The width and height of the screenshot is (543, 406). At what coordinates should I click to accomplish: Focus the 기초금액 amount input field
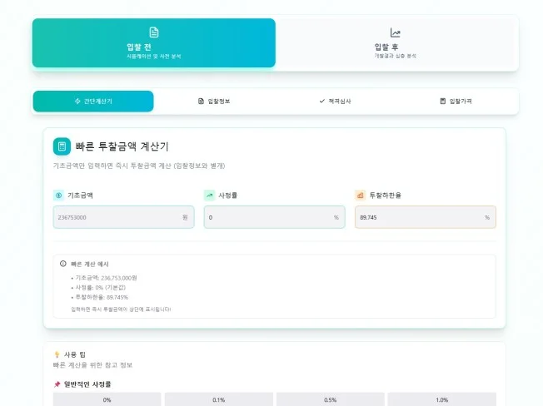(117, 217)
